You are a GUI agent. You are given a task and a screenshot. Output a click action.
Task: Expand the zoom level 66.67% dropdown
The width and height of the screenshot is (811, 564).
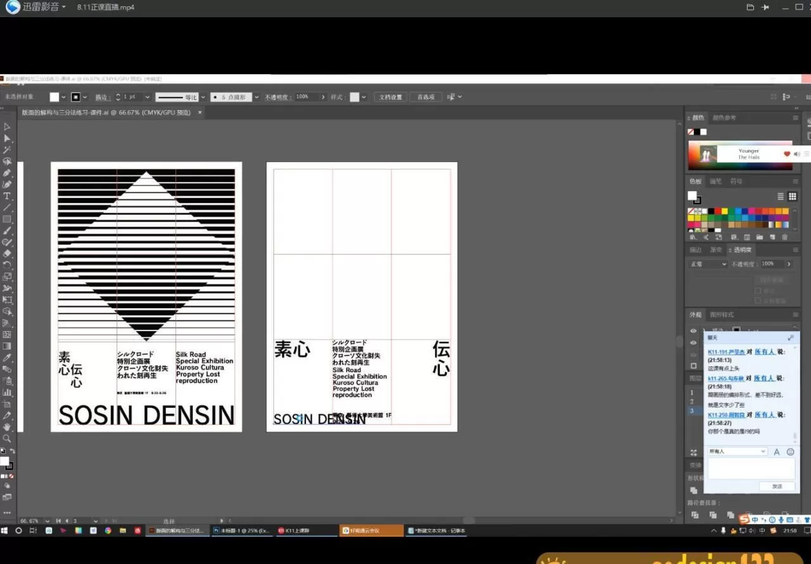[49, 521]
